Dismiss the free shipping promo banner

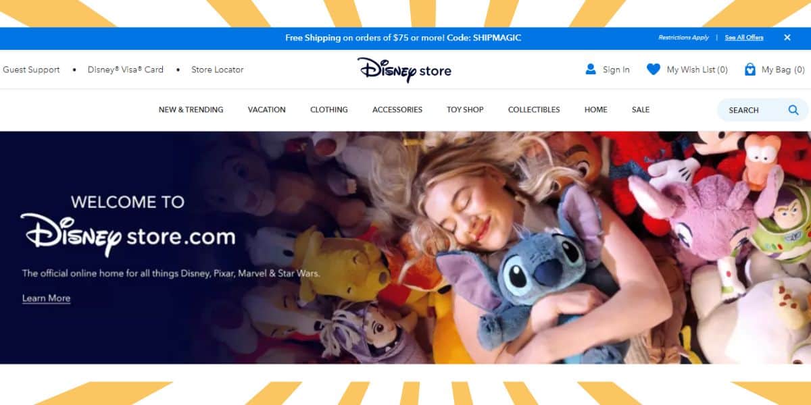787,38
